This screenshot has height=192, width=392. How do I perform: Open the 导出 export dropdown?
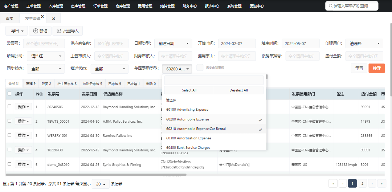(16, 31)
